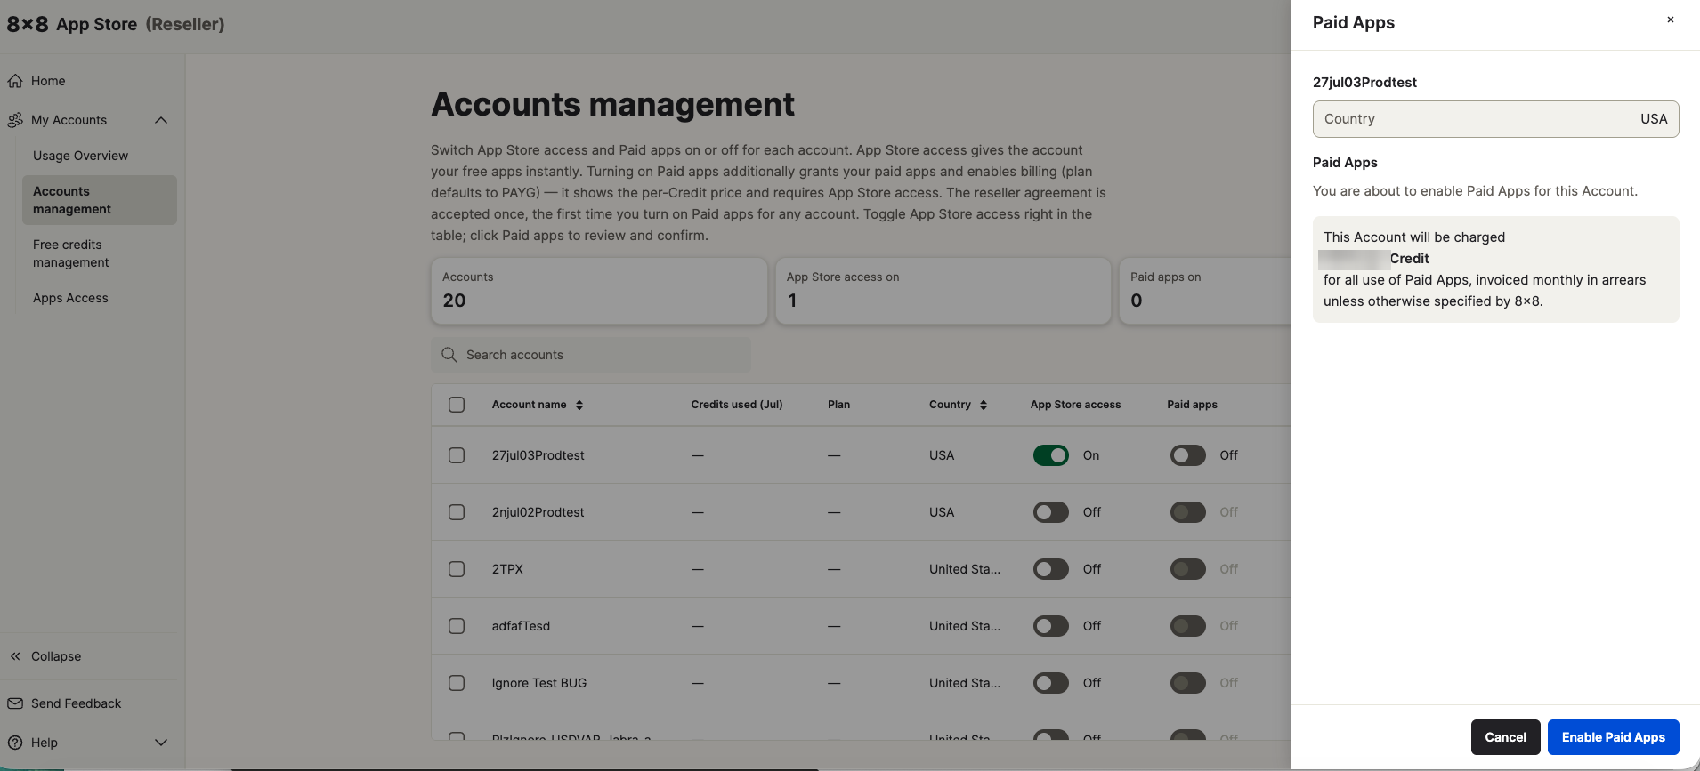Sort by Account name column arrows

[579, 405]
